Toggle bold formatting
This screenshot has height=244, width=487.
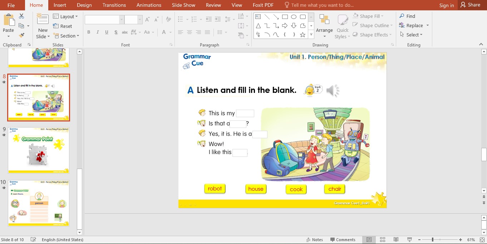pos(88,32)
